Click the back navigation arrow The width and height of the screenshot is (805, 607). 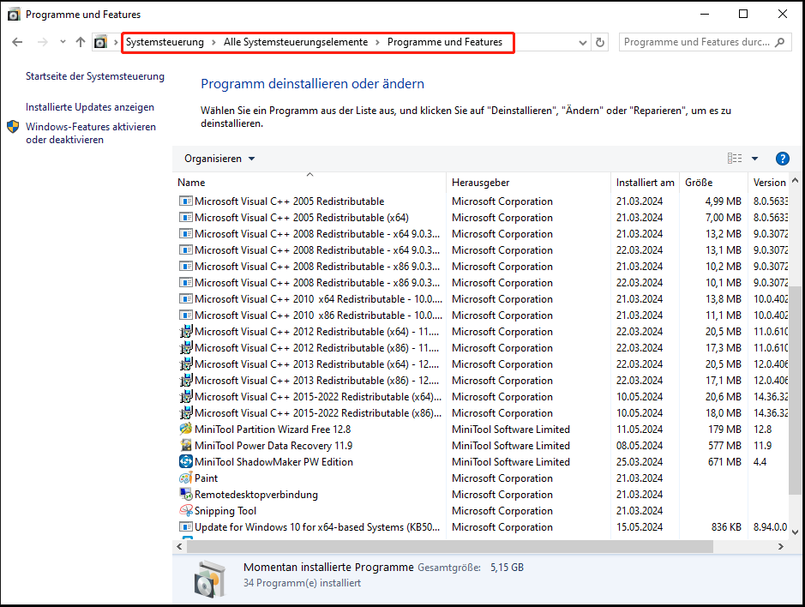pos(17,42)
